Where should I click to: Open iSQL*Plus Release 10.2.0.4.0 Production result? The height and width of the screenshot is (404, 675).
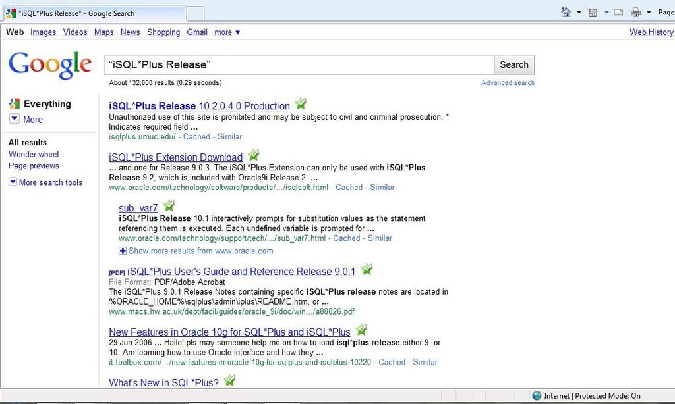pos(199,106)
